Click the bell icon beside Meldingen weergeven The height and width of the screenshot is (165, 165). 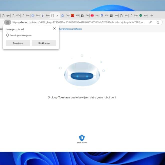[x=7, y=35]
